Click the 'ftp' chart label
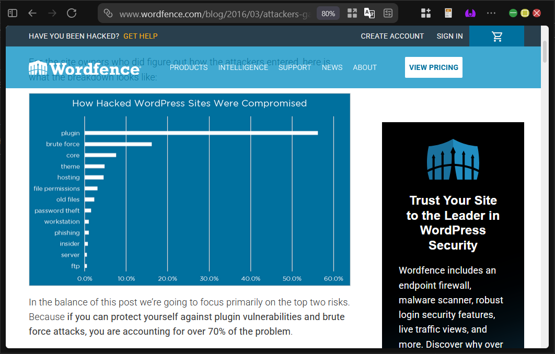Screen dimensions: 555x354 click(75, 266)
